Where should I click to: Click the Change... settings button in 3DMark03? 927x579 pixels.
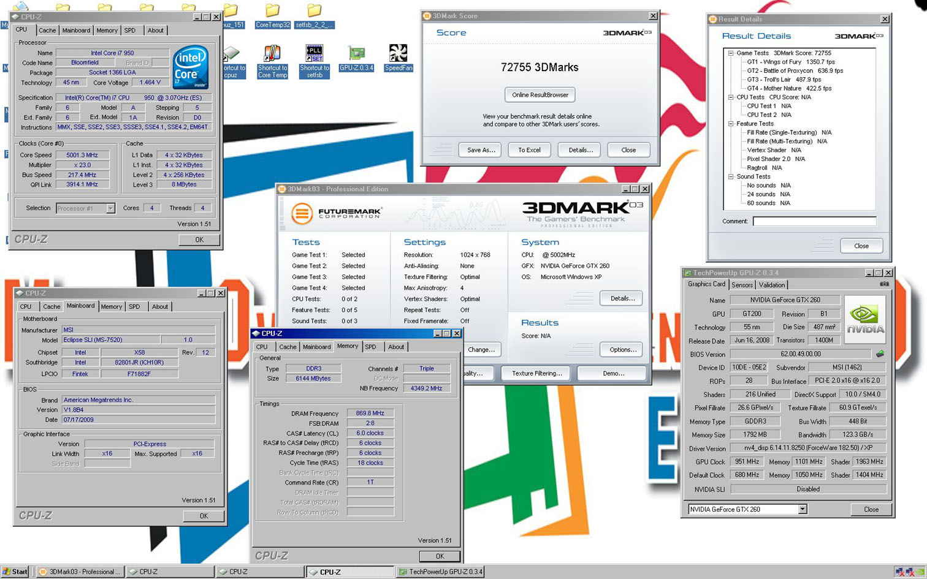point(482,350)
